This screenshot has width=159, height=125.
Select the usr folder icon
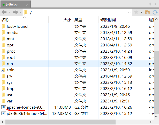[x=3, y=95]
